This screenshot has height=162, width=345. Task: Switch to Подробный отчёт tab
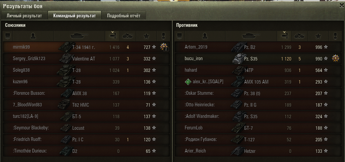[x=124, y=16]
